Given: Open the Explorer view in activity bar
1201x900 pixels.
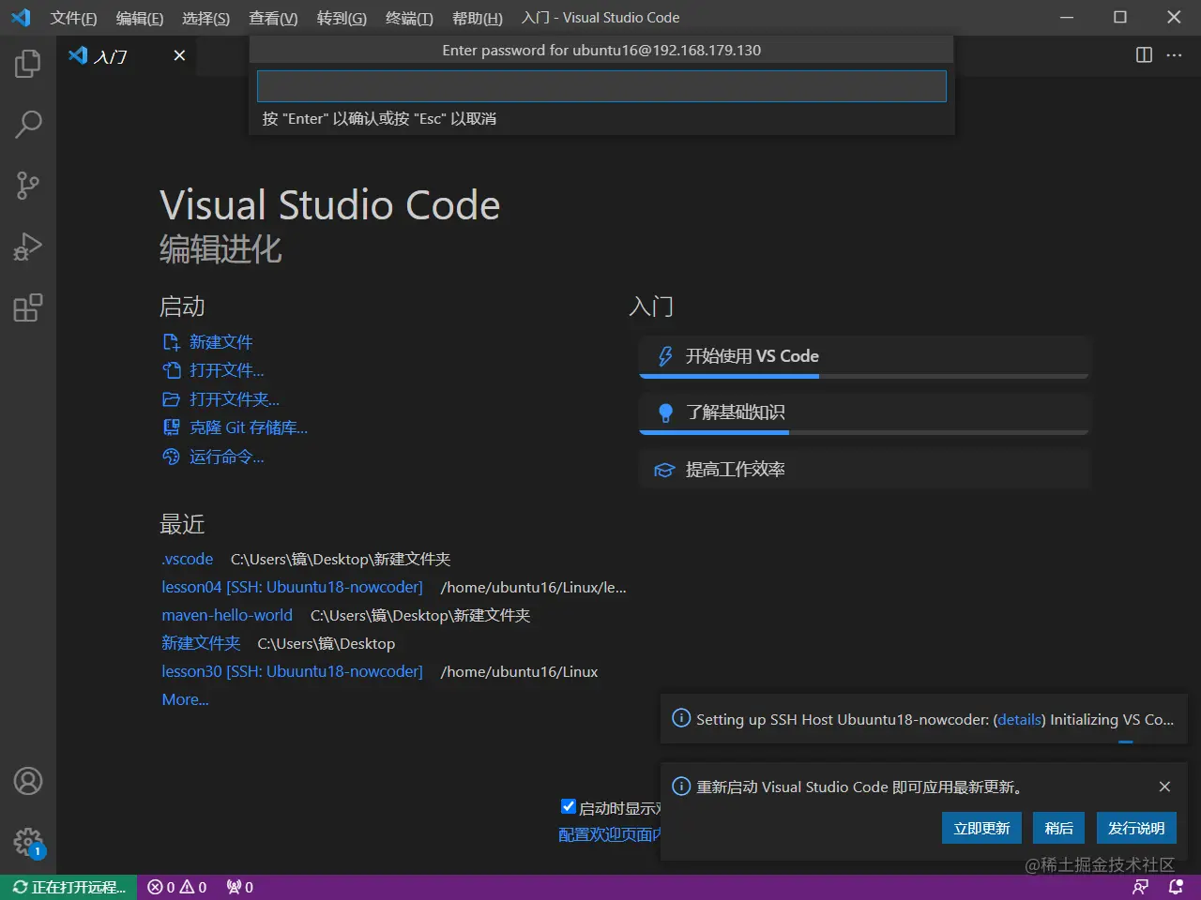Looking at the screenshot, I should [x=28, y=63].
